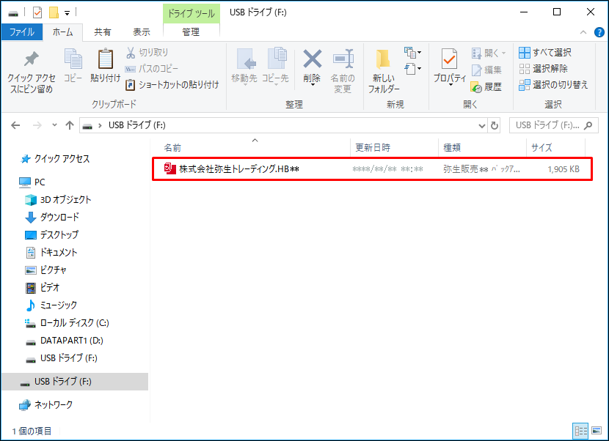Image resolution: width=609 pixels, height=441 pixels.
Task: Expand address bar history dropdown
Action: pyautogui.click(x=481, y=126)
